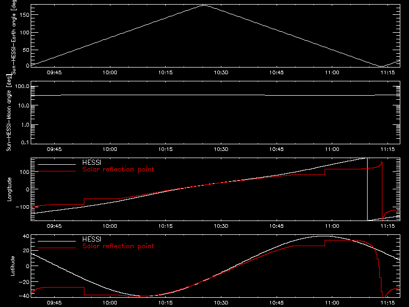Click 11:00 under the Earth angle plot

332,73
